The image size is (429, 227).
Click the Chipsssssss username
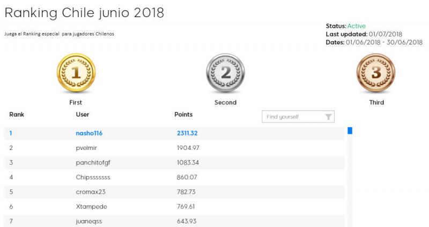[93, 177]
